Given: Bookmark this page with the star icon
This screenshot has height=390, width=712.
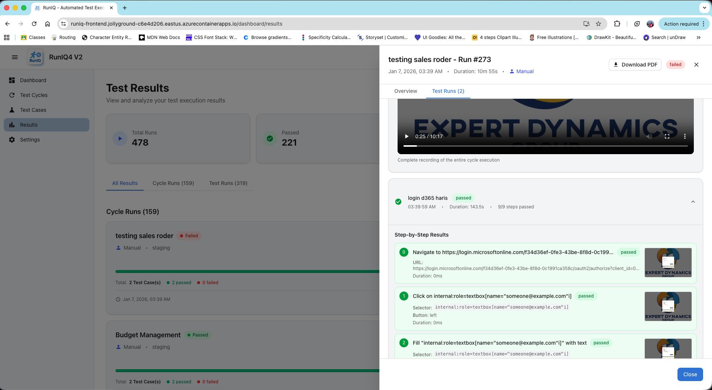Looking at the screenshot, I should pos(598,24).
